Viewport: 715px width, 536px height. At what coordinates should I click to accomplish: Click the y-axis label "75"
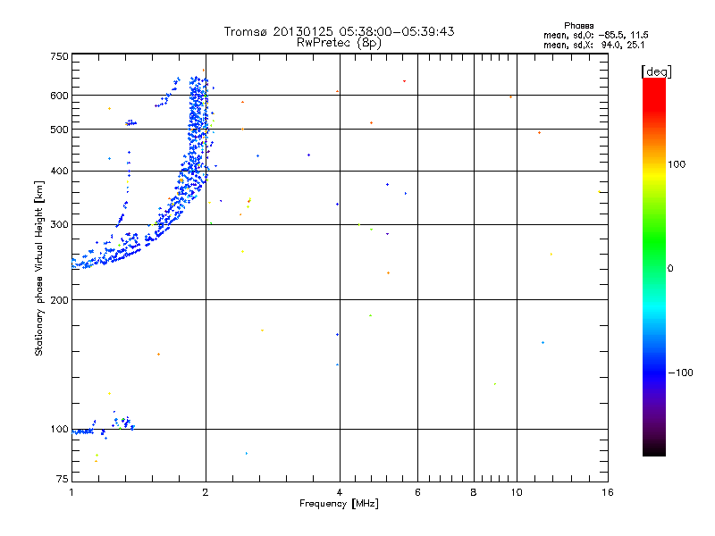63,479
